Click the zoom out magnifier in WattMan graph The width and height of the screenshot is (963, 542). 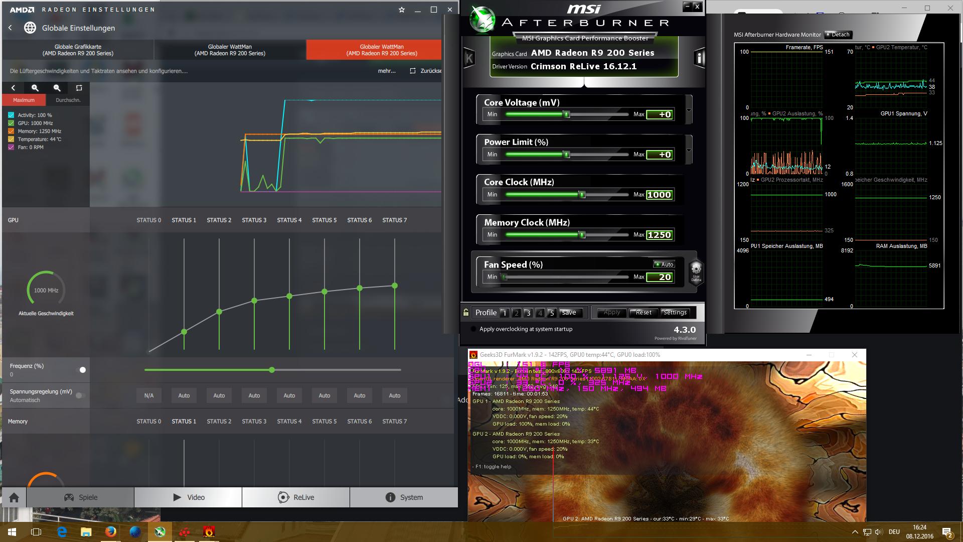click(57, 88)
